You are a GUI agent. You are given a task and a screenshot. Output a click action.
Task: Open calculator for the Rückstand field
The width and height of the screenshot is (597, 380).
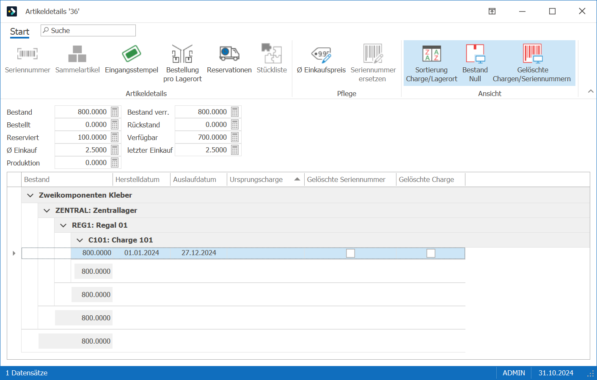(235, 124)
